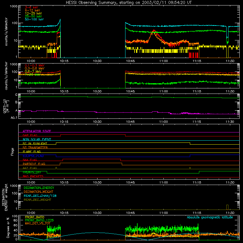Click the 7-20 MeV legend label
The width and height of the screenshot is (243, 243).
[33, 74]
